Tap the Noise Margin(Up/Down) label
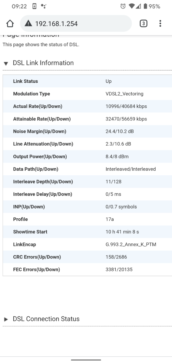 coord(40,131)
